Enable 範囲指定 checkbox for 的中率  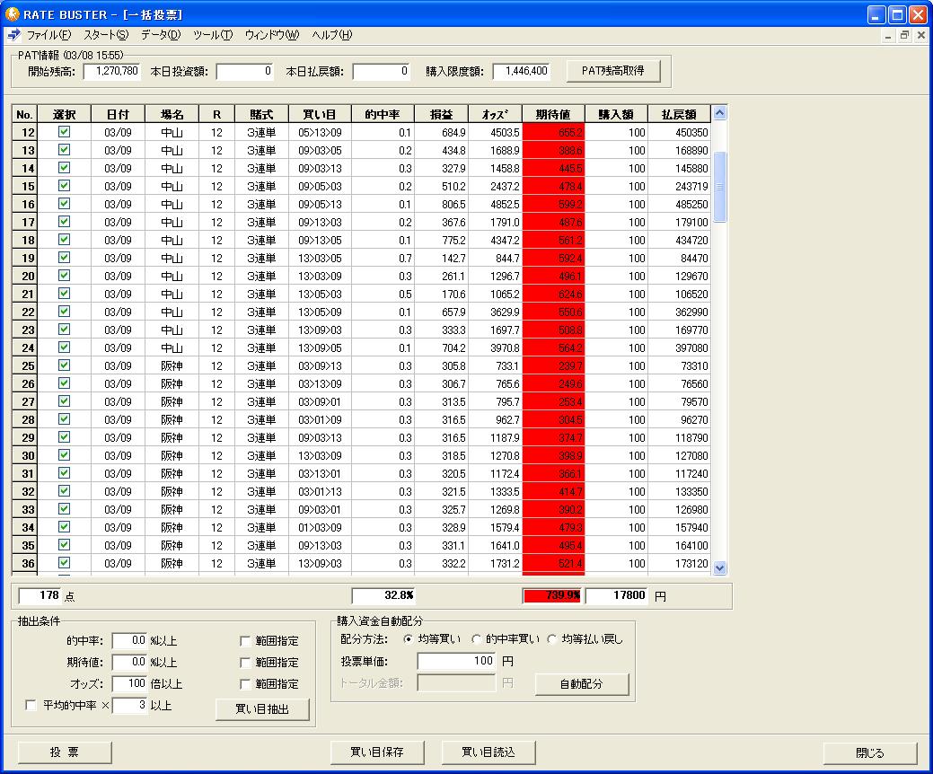point(244,641)
